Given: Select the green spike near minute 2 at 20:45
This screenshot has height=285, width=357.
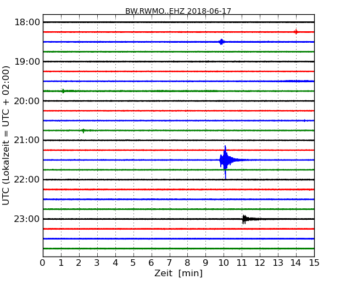Looking at the screenshot, I should point(83,130).
